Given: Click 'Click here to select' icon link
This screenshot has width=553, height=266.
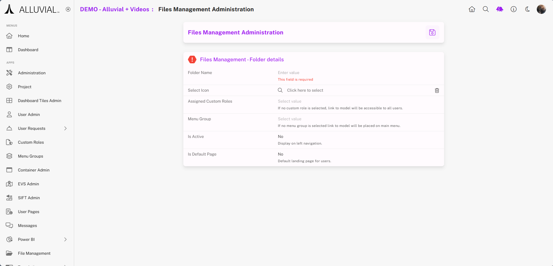Looking at the screenshot, I should [x=305, y=90].
